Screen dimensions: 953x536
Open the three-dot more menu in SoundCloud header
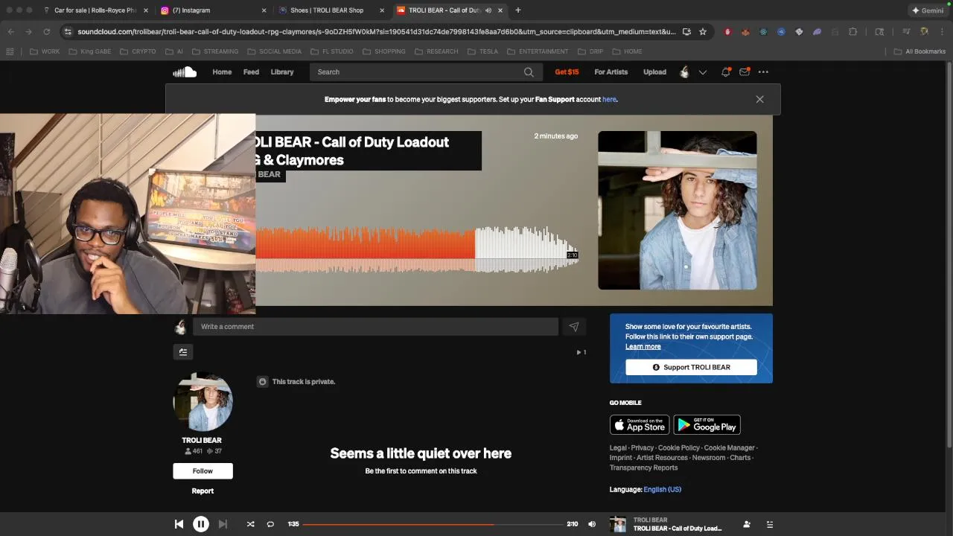point(763,72)
